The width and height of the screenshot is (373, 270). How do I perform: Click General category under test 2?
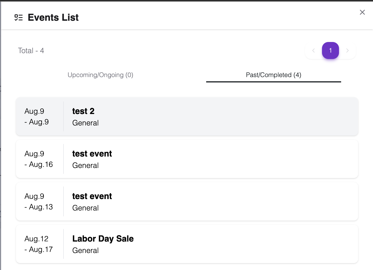85,123
